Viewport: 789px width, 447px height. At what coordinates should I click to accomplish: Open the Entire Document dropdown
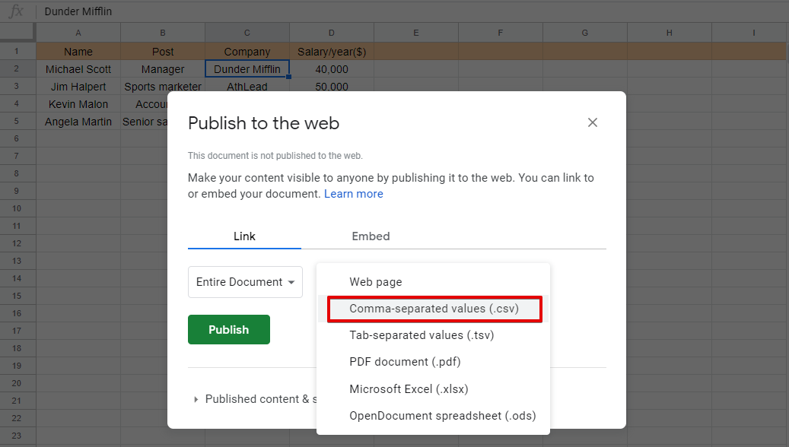coord(245,282)
